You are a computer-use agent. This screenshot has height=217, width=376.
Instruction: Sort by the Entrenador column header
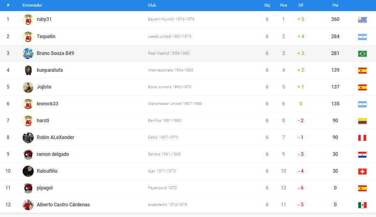tap(32, 5)
